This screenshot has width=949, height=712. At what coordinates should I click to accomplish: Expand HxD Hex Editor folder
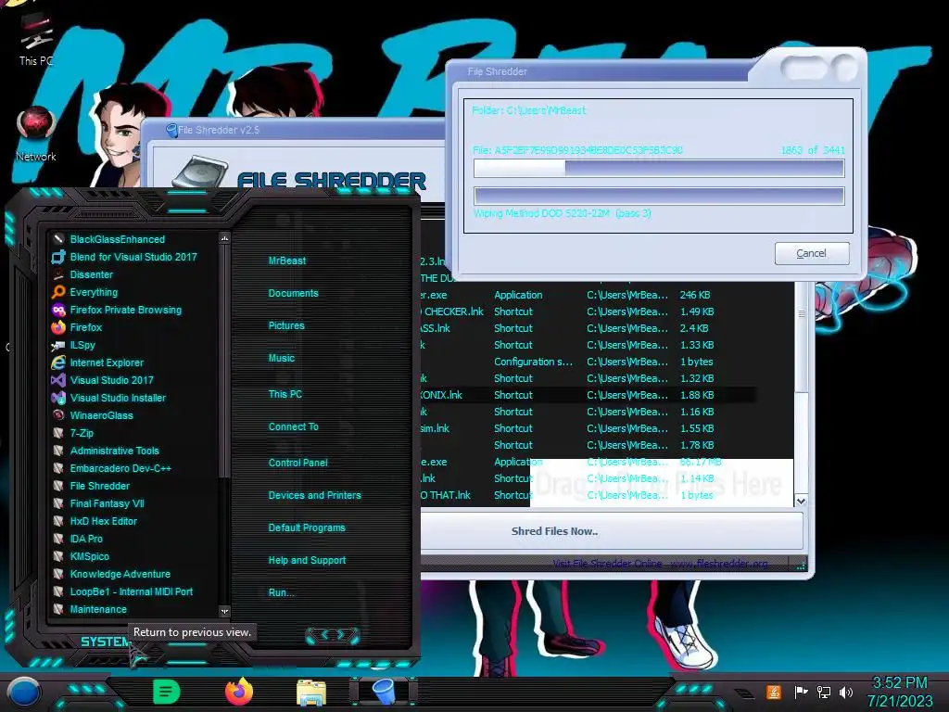103,521
